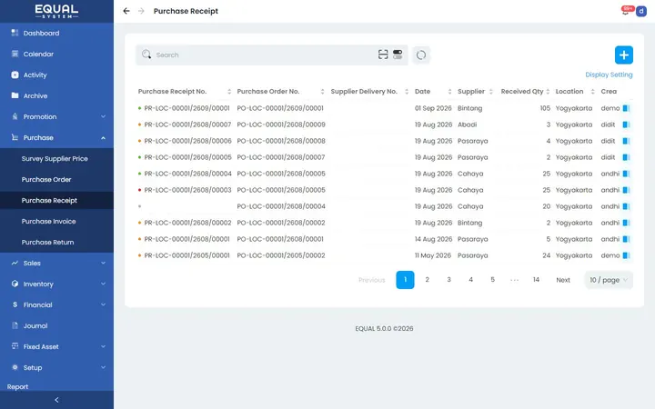Sort by Purchase Order No. column
The height and width of the screenshot is (409, 655).
click(x=322, y=92)
